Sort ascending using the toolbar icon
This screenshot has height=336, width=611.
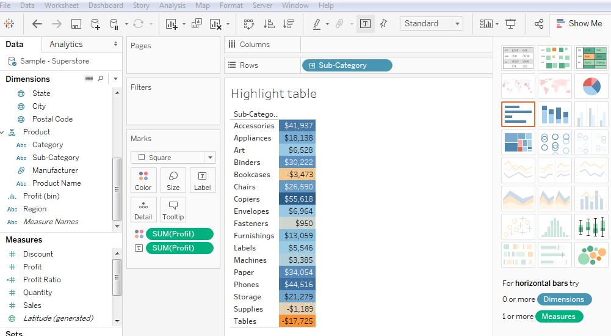point(269,24)
